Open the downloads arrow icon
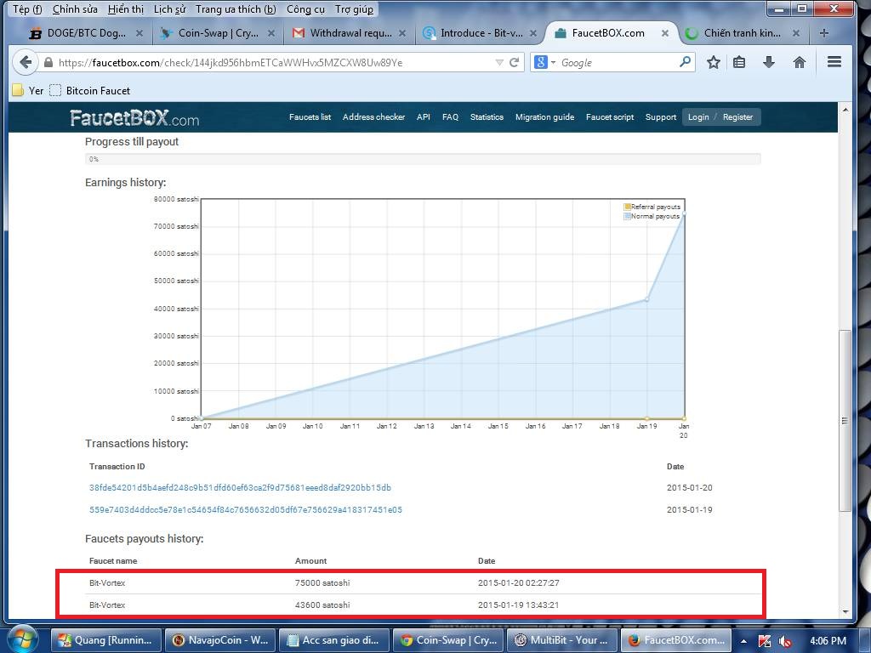Viewport: 871px width, 653px height. tap(769, 62)
